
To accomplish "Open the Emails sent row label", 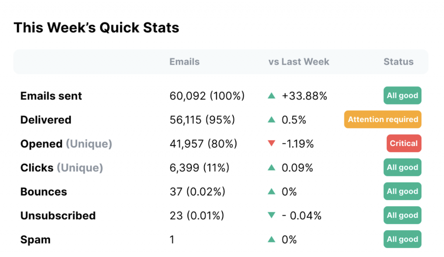I will [51, 96].
